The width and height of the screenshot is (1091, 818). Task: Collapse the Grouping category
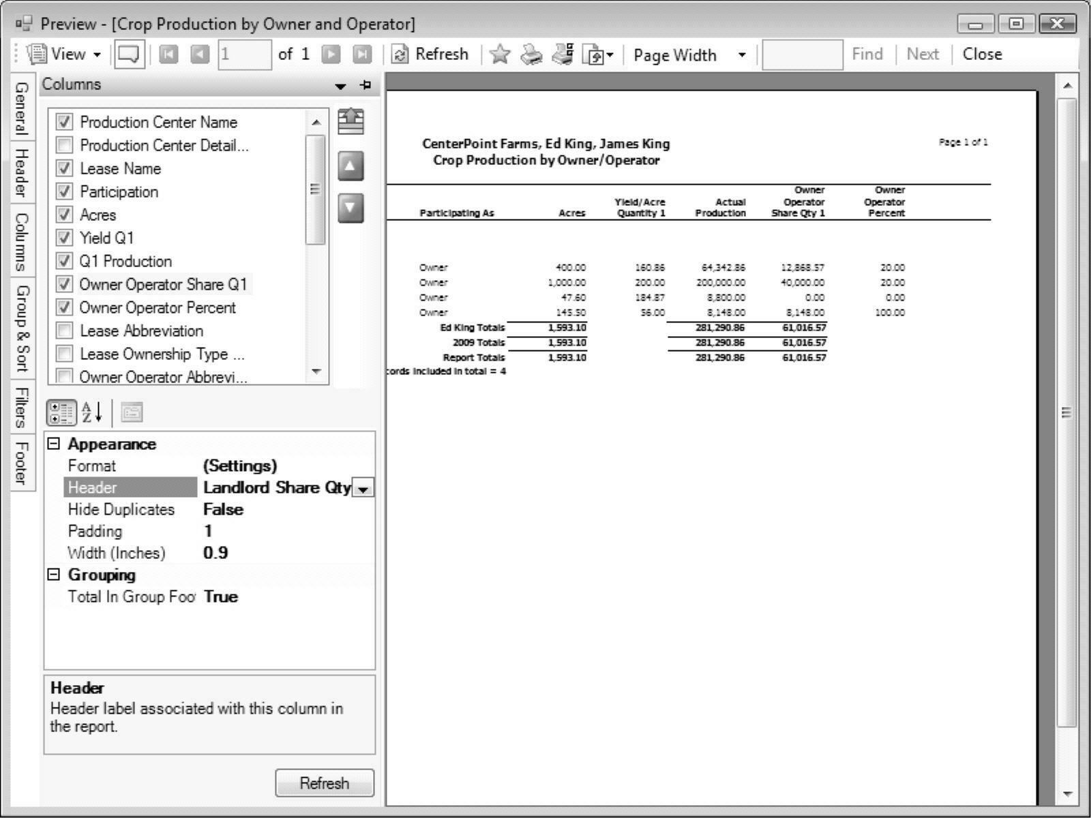pos(54,575)
